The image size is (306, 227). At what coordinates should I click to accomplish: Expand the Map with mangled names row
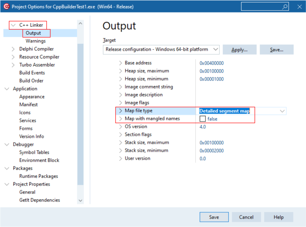(121, 119)
